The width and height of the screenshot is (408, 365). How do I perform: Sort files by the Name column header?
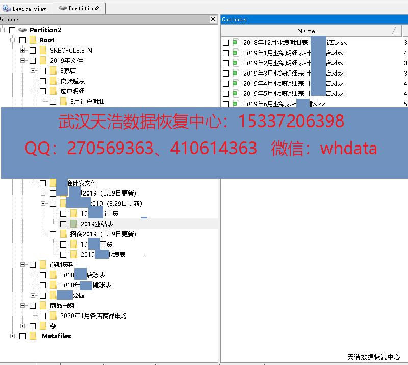click(306, 31)
